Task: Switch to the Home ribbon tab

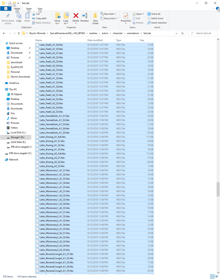Action: point(17,9)
